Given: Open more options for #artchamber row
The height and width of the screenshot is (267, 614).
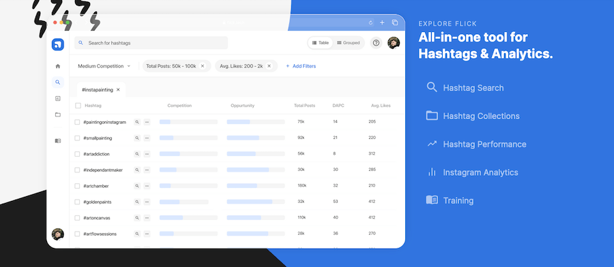Looking at the screenshot, I should 147,186.
